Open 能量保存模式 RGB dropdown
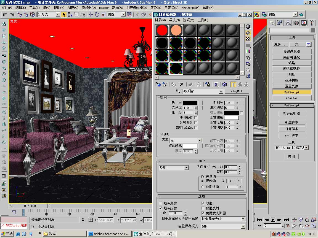This screenshot has width=318, height=238. [x=243, y=226]
